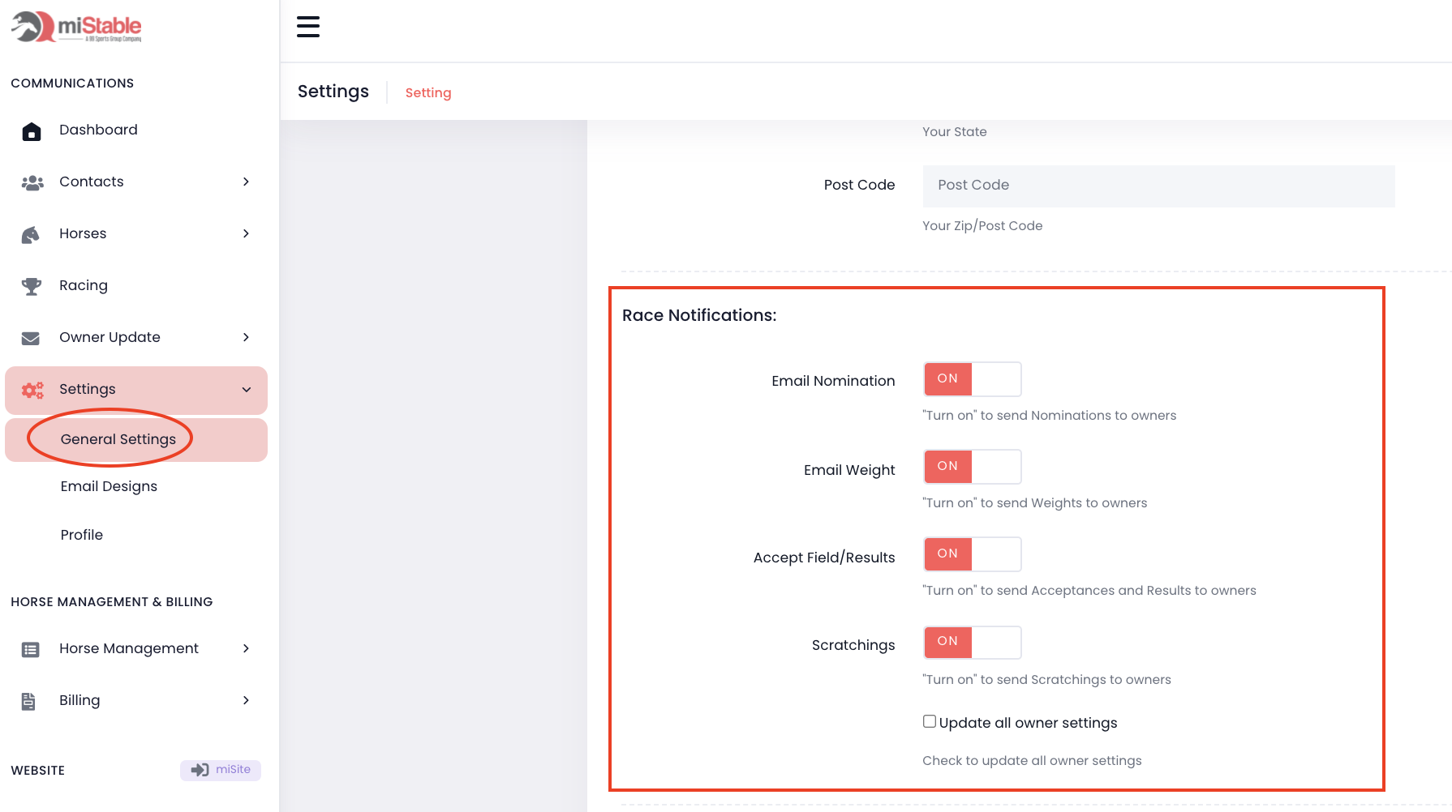
Task: Click the Owner Update envelope icon
Action: click(31, 338)
